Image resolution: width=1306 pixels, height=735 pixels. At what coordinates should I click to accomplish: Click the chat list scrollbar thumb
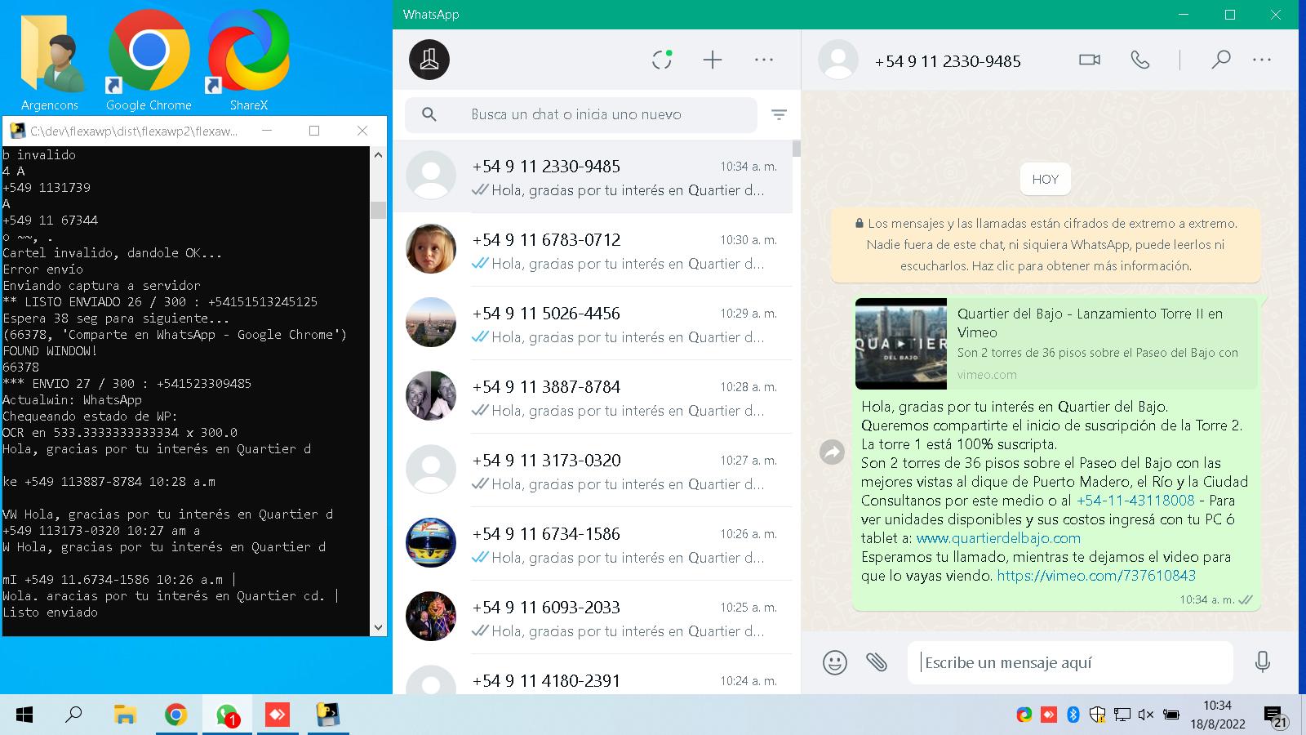pos(796,148)
